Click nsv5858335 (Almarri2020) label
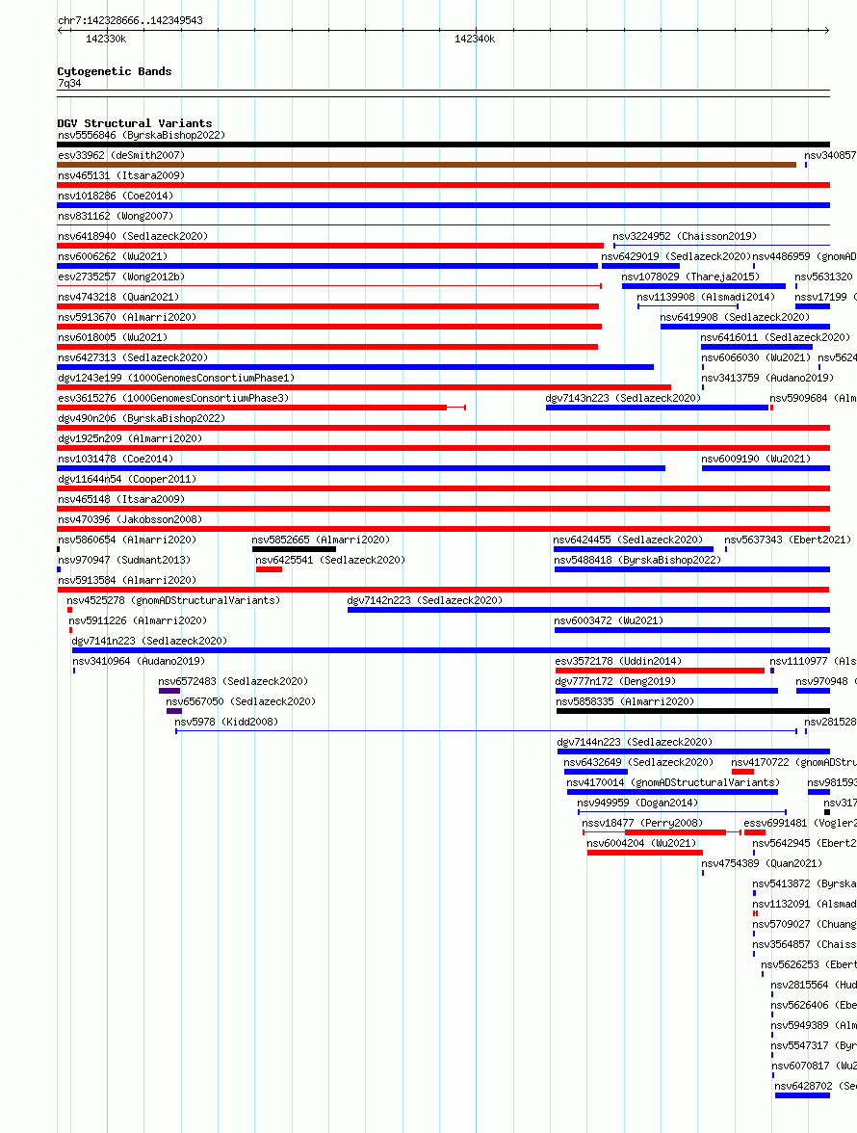Image resolution: width=857 pixels, height=1133 pixels. [x=625, y=701]
